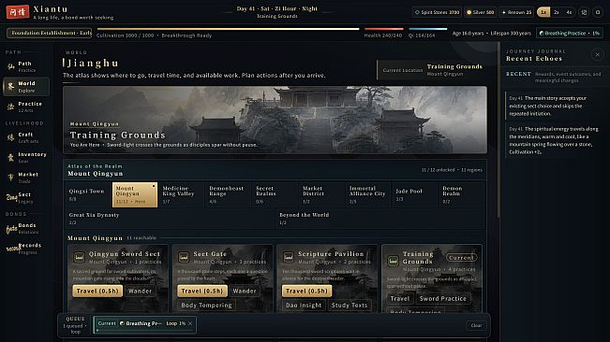Click the red Health bar
Viewport: 610px width, 342px height.
click(x=383, y=29)
